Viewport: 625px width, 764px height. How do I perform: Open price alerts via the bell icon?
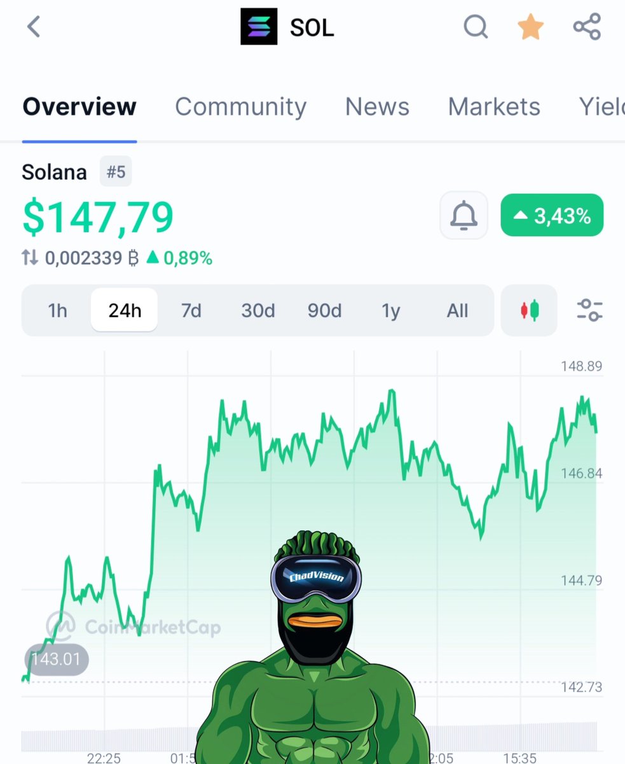(464, 215)
